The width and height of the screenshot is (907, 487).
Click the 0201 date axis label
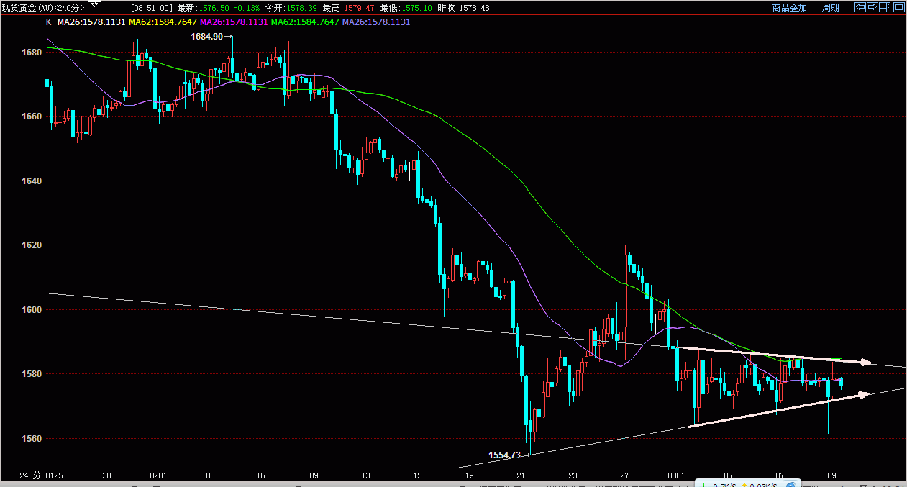[x=158, y=476]
